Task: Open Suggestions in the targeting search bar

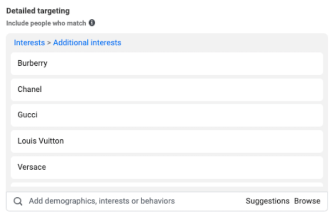Action: [x=267, y=201]
